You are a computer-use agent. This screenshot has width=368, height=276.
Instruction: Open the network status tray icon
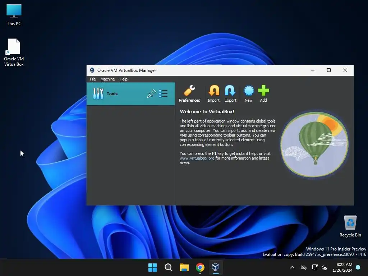[315, 267]
